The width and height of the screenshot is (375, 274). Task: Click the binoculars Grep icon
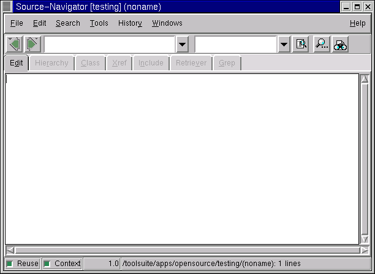point(340,44)
